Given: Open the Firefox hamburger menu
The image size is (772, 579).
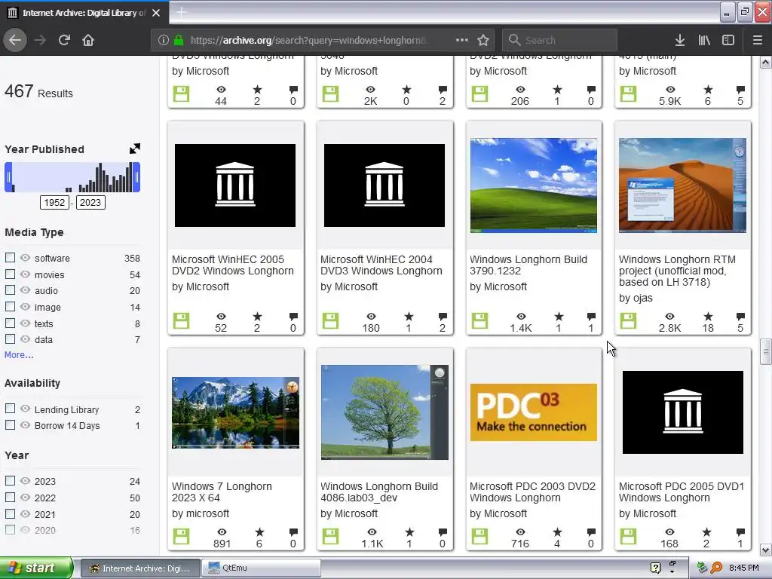Looking at the screenshot, I should pyautogui.click(x=758, y=40).
